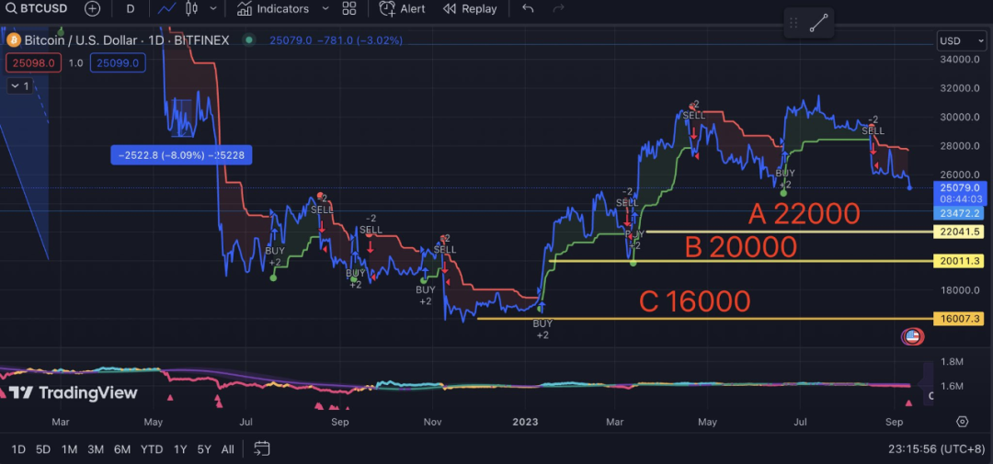Open the USD currency dropdown

click(x=961, y=41)
